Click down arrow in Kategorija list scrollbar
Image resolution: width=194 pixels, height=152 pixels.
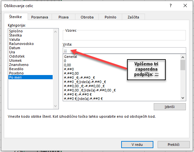[56, 106]
